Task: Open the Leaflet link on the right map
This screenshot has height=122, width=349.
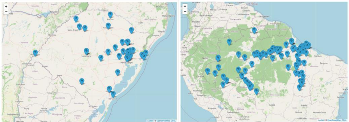Action: tap(321, 120)
